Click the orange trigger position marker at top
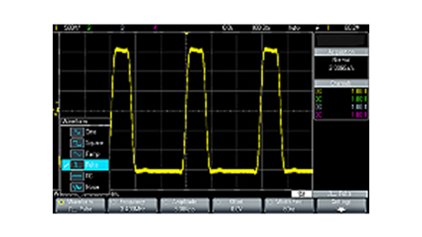Viewport: 422px width, 237px height. tap(186, 34)
